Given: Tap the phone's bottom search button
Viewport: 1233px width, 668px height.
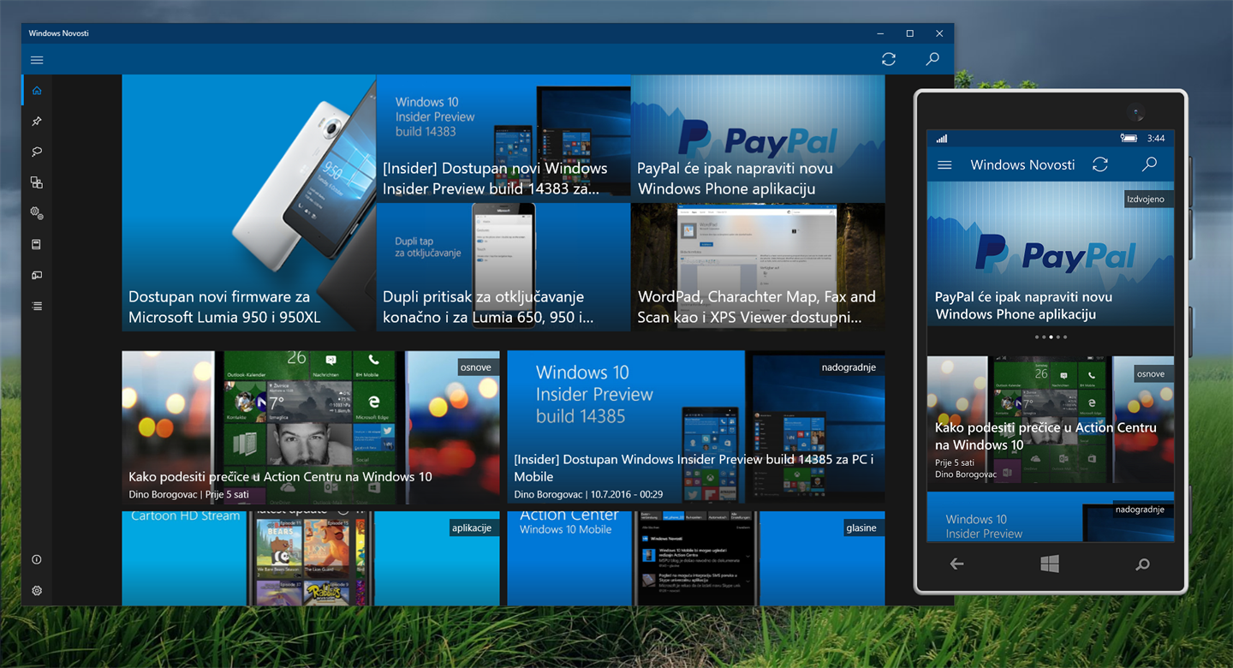Looking at the screenshot, I should coord(1142,564).
